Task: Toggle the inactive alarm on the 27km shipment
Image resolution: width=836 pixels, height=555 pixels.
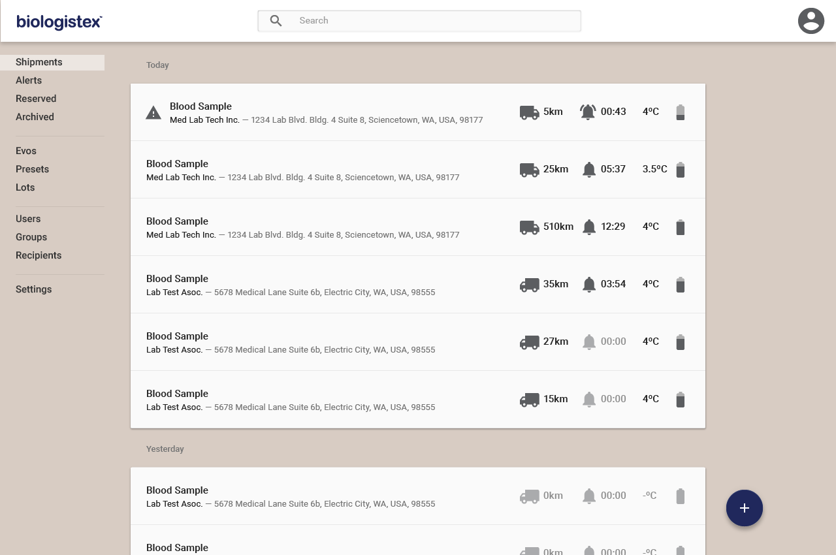Action: tap(588, 341)
